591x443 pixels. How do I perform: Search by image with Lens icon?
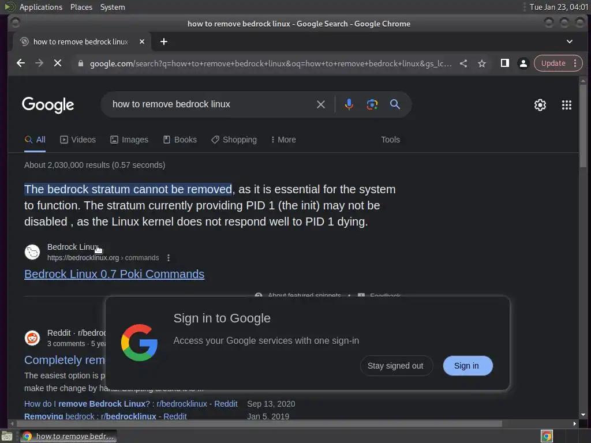[x=372, y=104]
